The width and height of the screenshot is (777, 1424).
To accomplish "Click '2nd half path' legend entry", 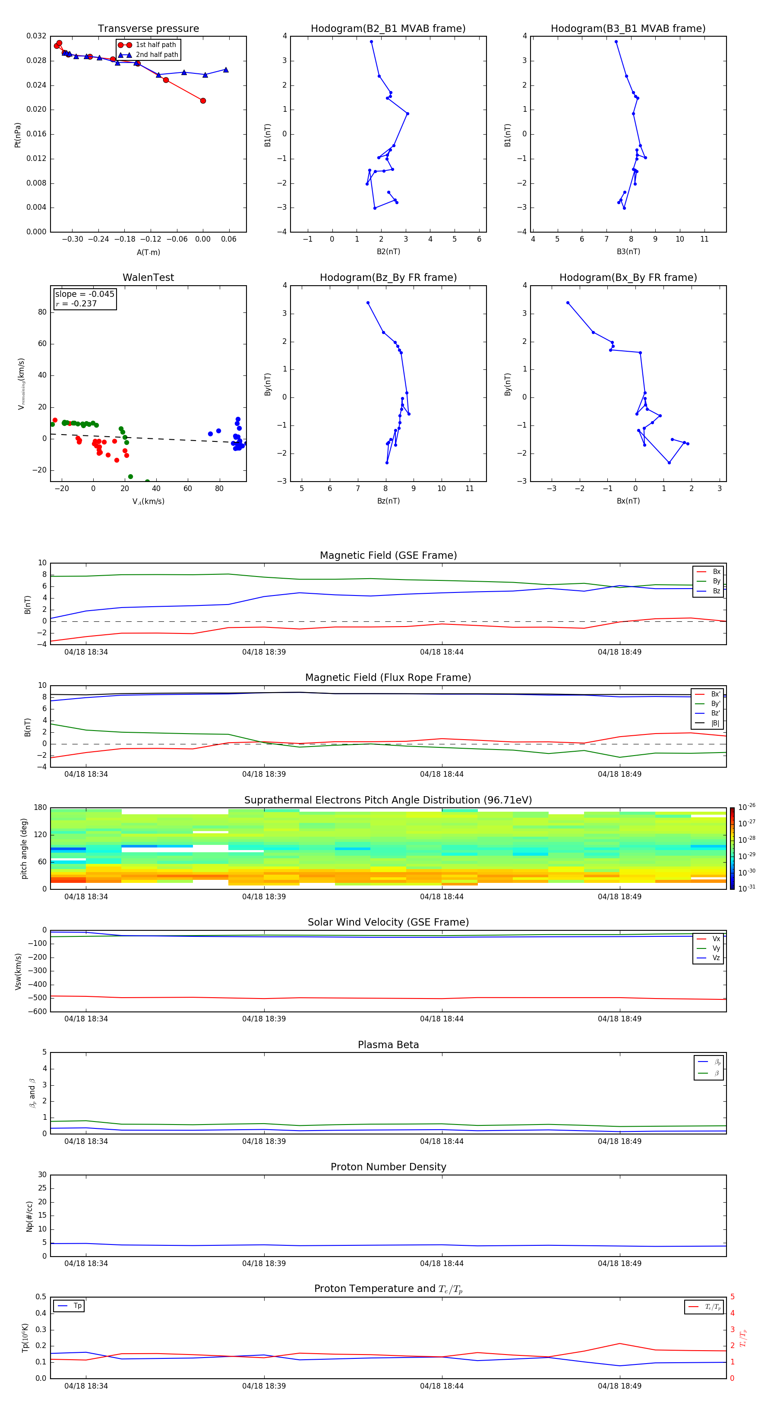I will [148, 55].
